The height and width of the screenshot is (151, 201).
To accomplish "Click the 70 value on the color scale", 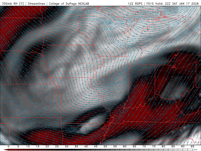I will pyautogui.click(x=144, y=146).
